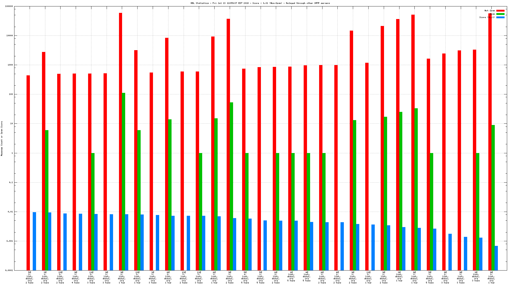Click the 100000 y-axis tick label
The image size is (511, 287).
9,6
